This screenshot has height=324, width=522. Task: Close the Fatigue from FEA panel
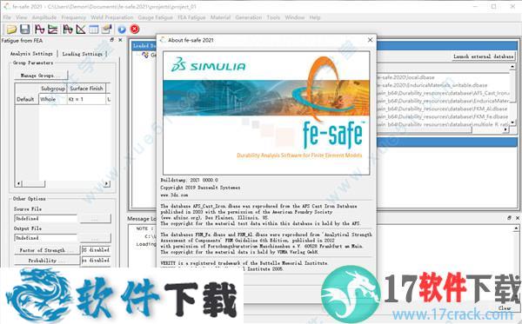pyautogui.click(x=120, y=40)
